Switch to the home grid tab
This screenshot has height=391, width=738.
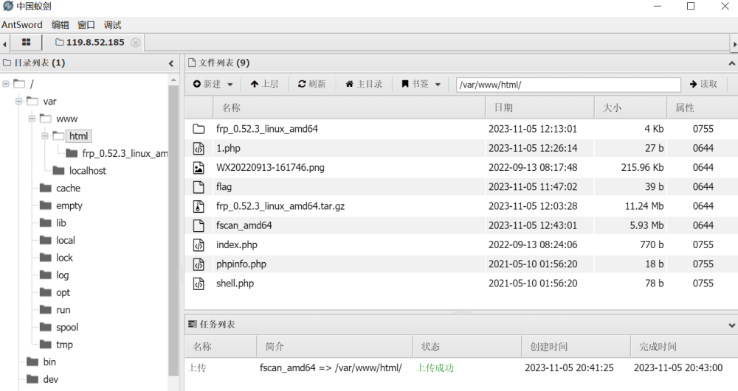pos(27,42)
